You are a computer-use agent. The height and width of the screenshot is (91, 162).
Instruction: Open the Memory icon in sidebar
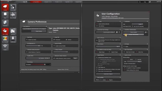click(13, 31)
